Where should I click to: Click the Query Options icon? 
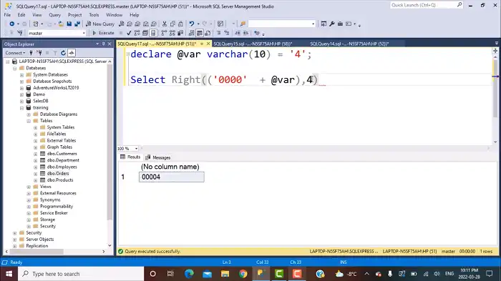click(145, 33)
